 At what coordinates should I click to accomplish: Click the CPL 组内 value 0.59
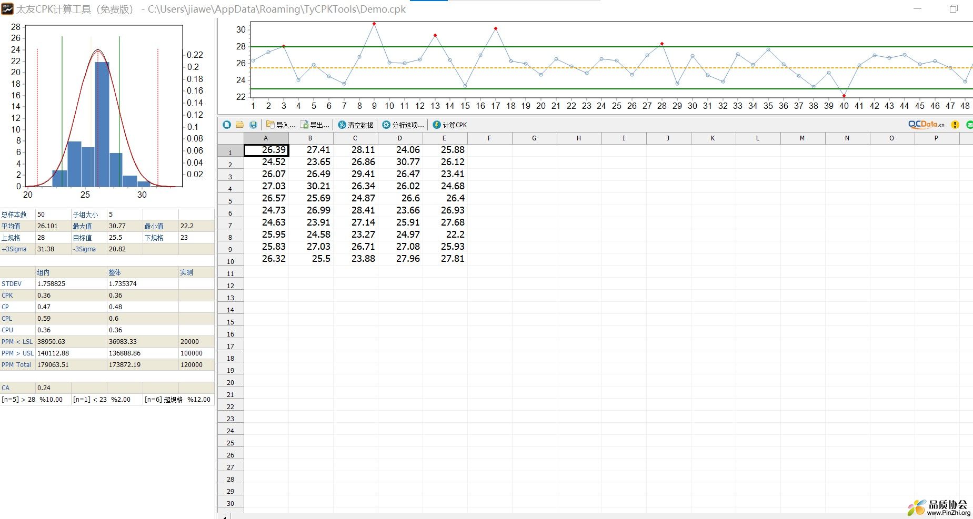coord(71,319)
